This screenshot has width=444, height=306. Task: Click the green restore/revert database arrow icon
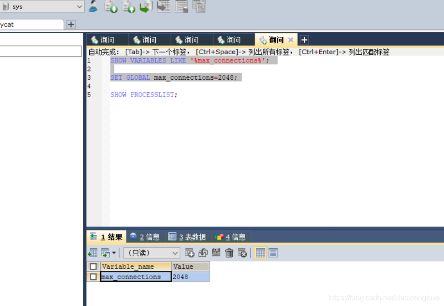coord(146,7)
